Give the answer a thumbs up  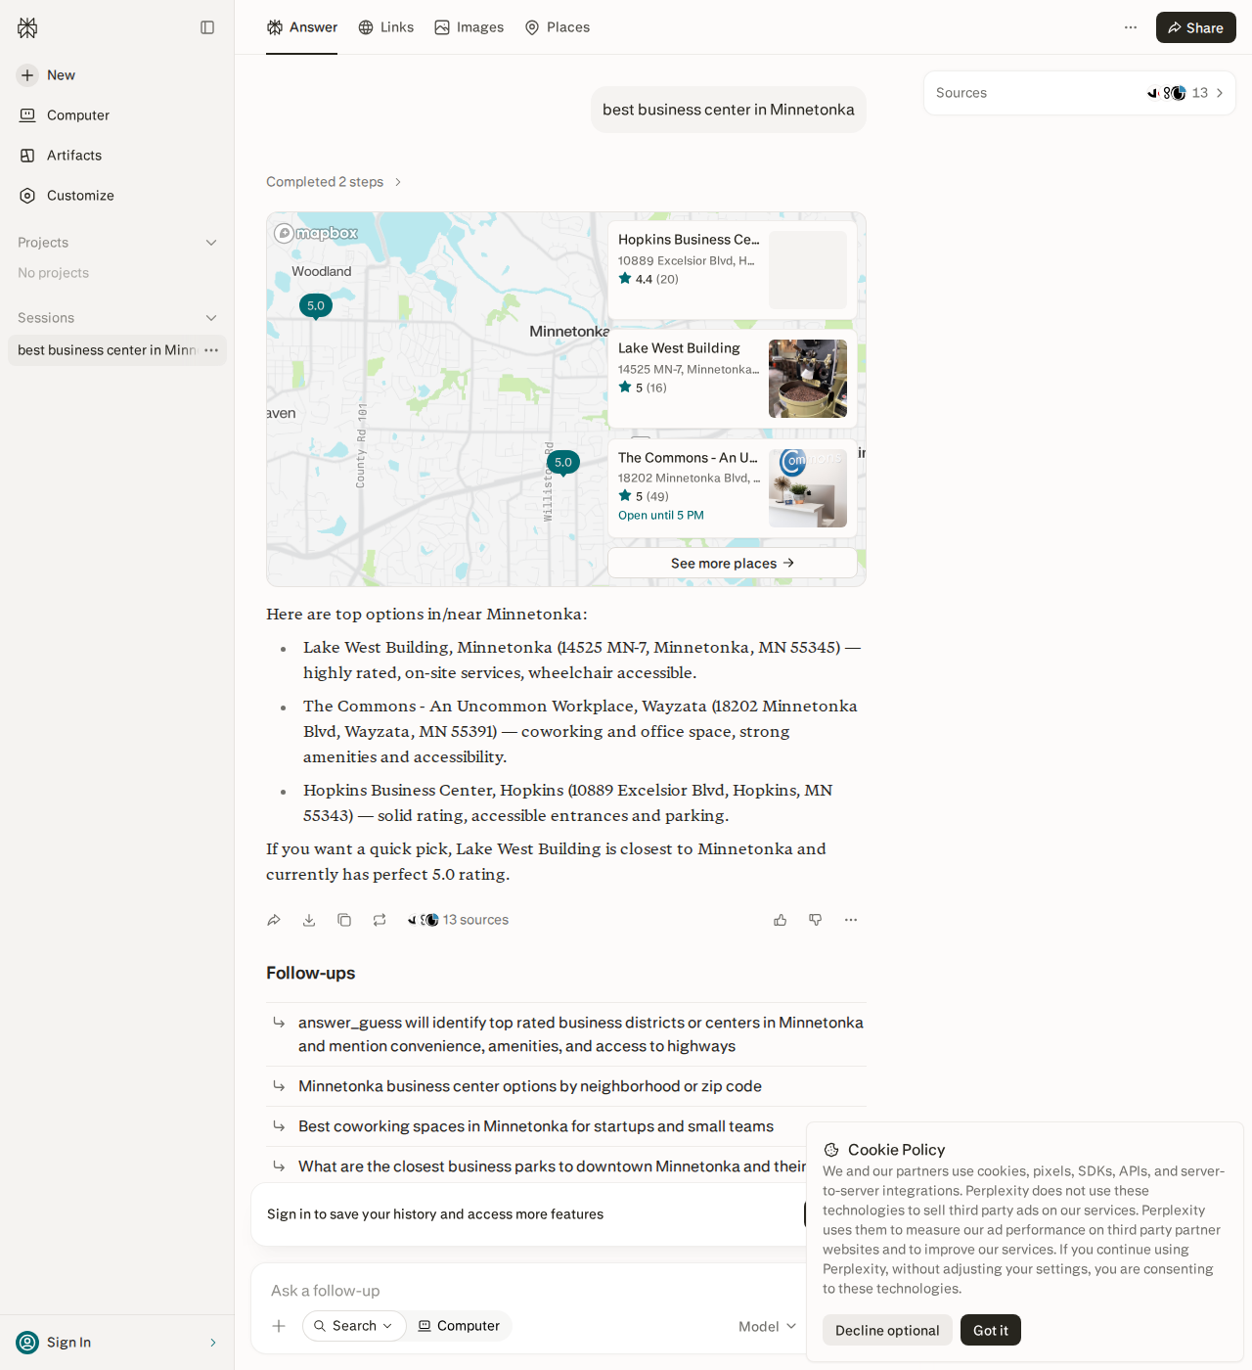781,920
